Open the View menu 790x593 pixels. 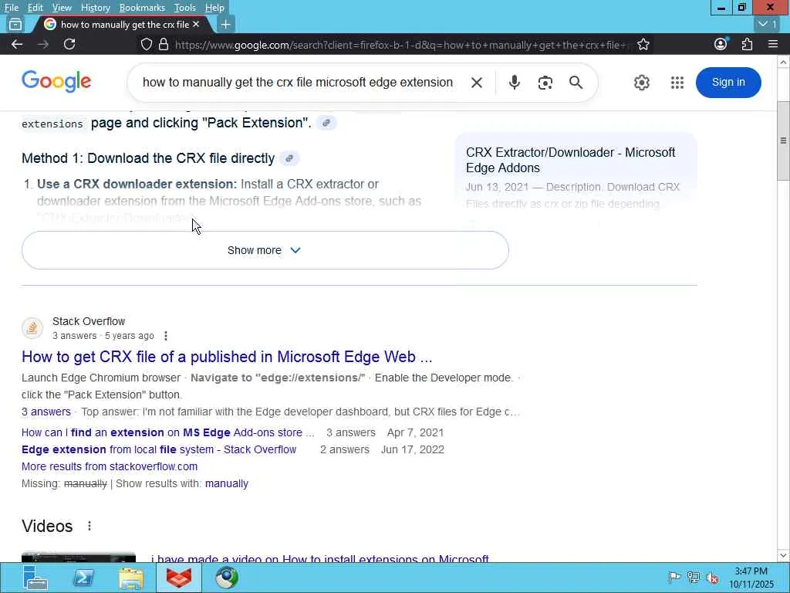[62, 8]
